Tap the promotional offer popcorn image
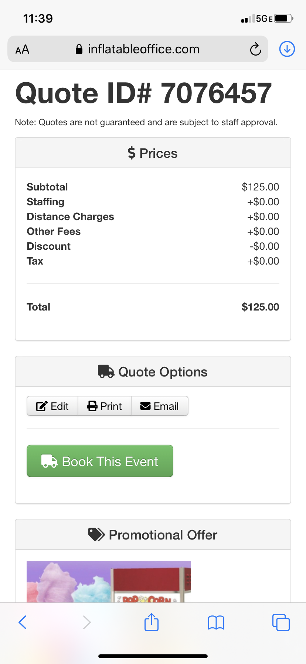This screenshot has width=306, height=664. pyautogui.click(x=109, y=581)
